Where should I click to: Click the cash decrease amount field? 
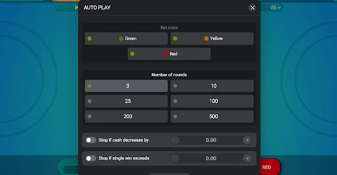(211, 140)
